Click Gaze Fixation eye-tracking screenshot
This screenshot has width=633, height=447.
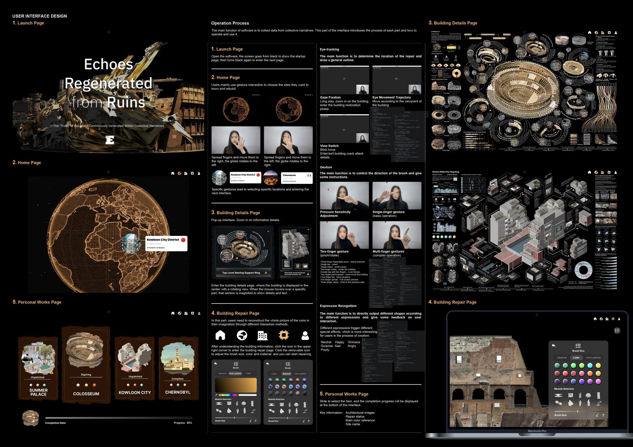click(x=344, y=80)
